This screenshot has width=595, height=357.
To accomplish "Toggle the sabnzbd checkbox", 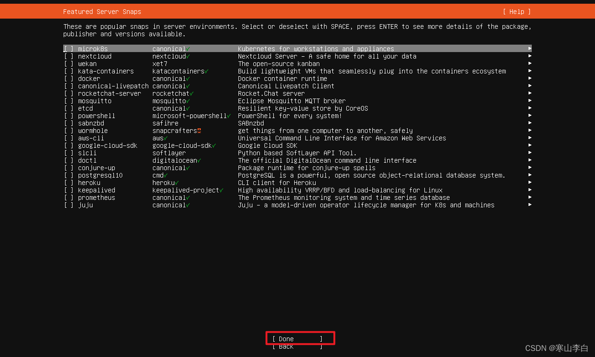I will pos(69,123).
